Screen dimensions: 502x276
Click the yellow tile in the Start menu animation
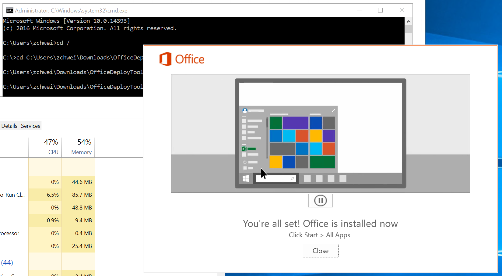[316, 136]
